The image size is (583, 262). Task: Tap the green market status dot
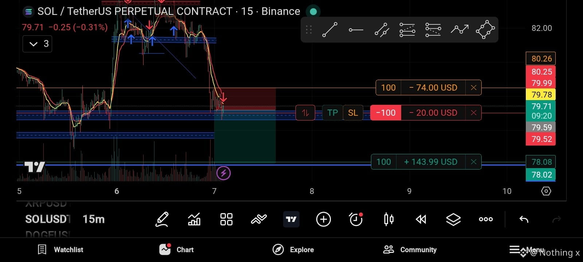tap(313, 12)
